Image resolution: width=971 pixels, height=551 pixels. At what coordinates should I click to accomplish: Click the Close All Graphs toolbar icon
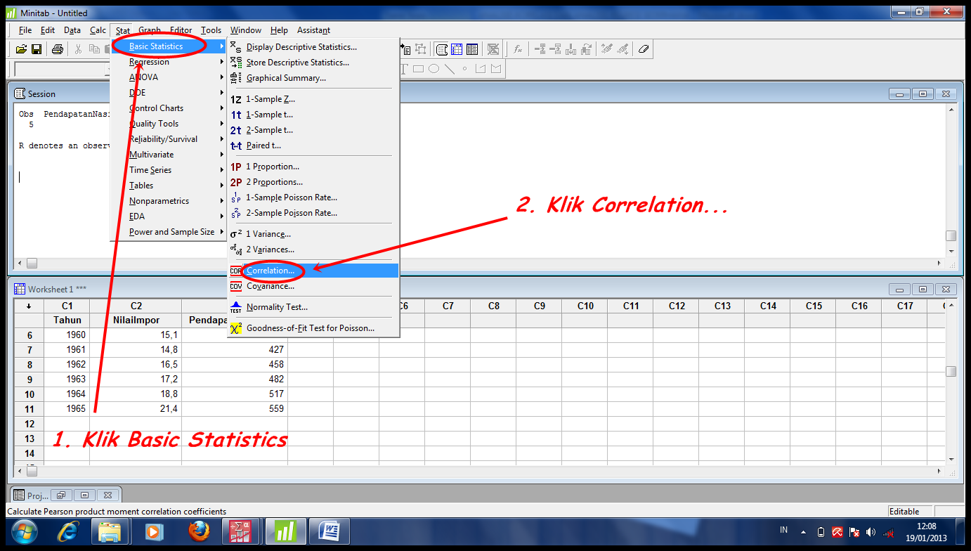pyautogui.click(x=493, y=49)
